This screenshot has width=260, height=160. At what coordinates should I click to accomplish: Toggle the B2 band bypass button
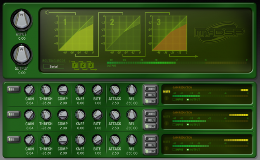coord(14,115)
